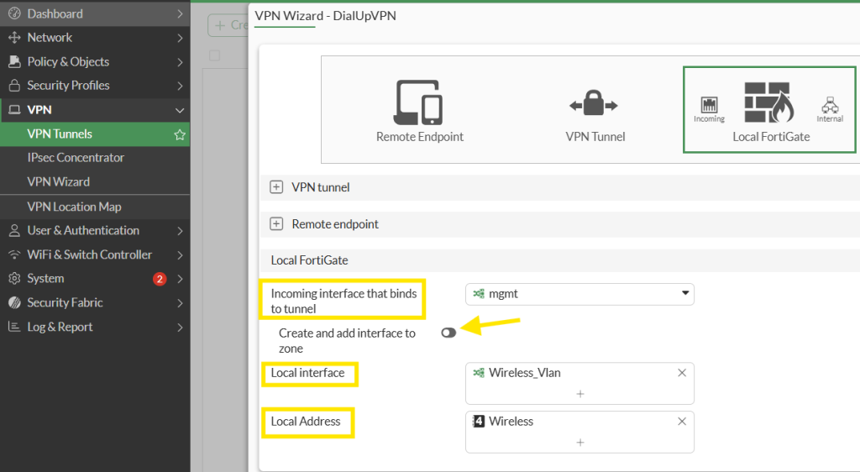Add another Local Address entry
This screenshot has width=860, height=472.
click(579, 442)
